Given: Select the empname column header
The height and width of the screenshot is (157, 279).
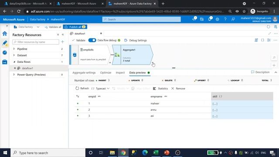Looking at the screenshot, I should 157,96.
